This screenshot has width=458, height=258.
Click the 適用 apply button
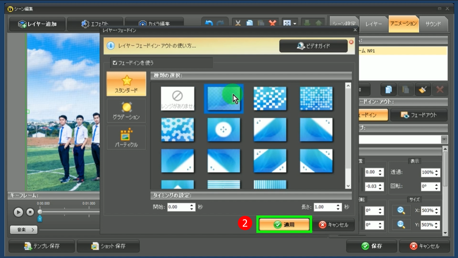284,224
